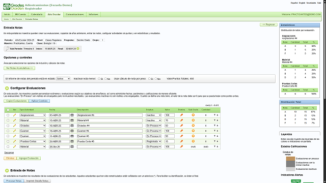Open calendar picker for Prueba Corta #6 date

(72, 141)
